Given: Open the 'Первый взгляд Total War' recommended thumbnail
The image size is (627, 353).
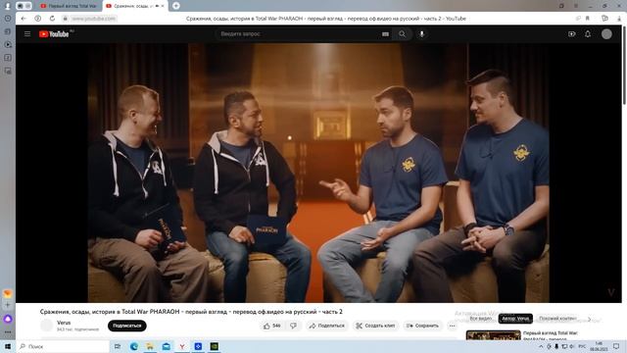Looking at the screenshot, I should pos(494,335).
